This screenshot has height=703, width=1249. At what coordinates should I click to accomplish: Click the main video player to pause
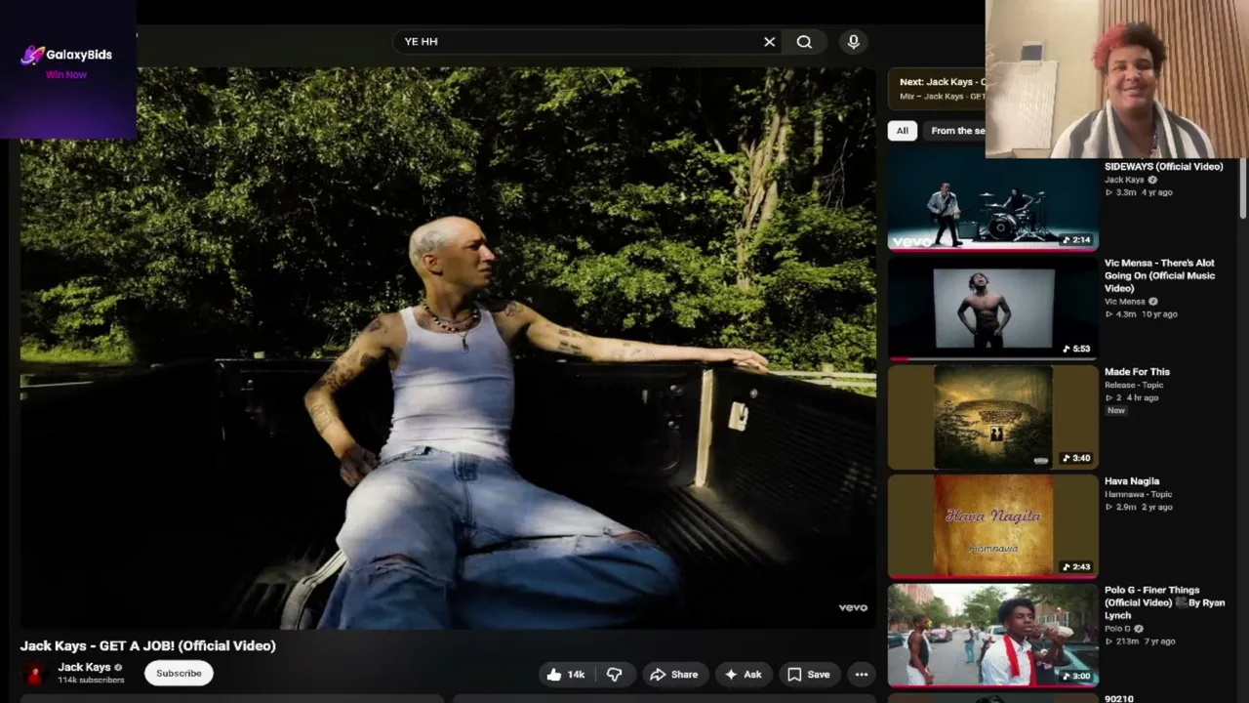click(x=448, y=348)
